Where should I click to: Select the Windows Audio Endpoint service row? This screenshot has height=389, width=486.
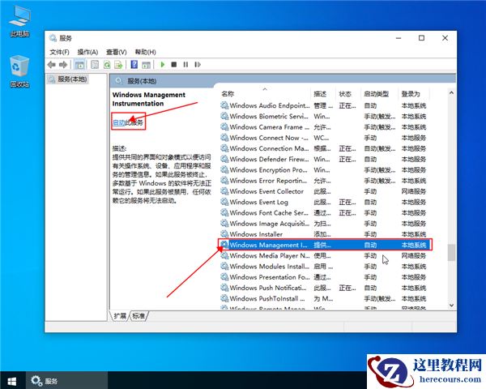tap(325, 105)
